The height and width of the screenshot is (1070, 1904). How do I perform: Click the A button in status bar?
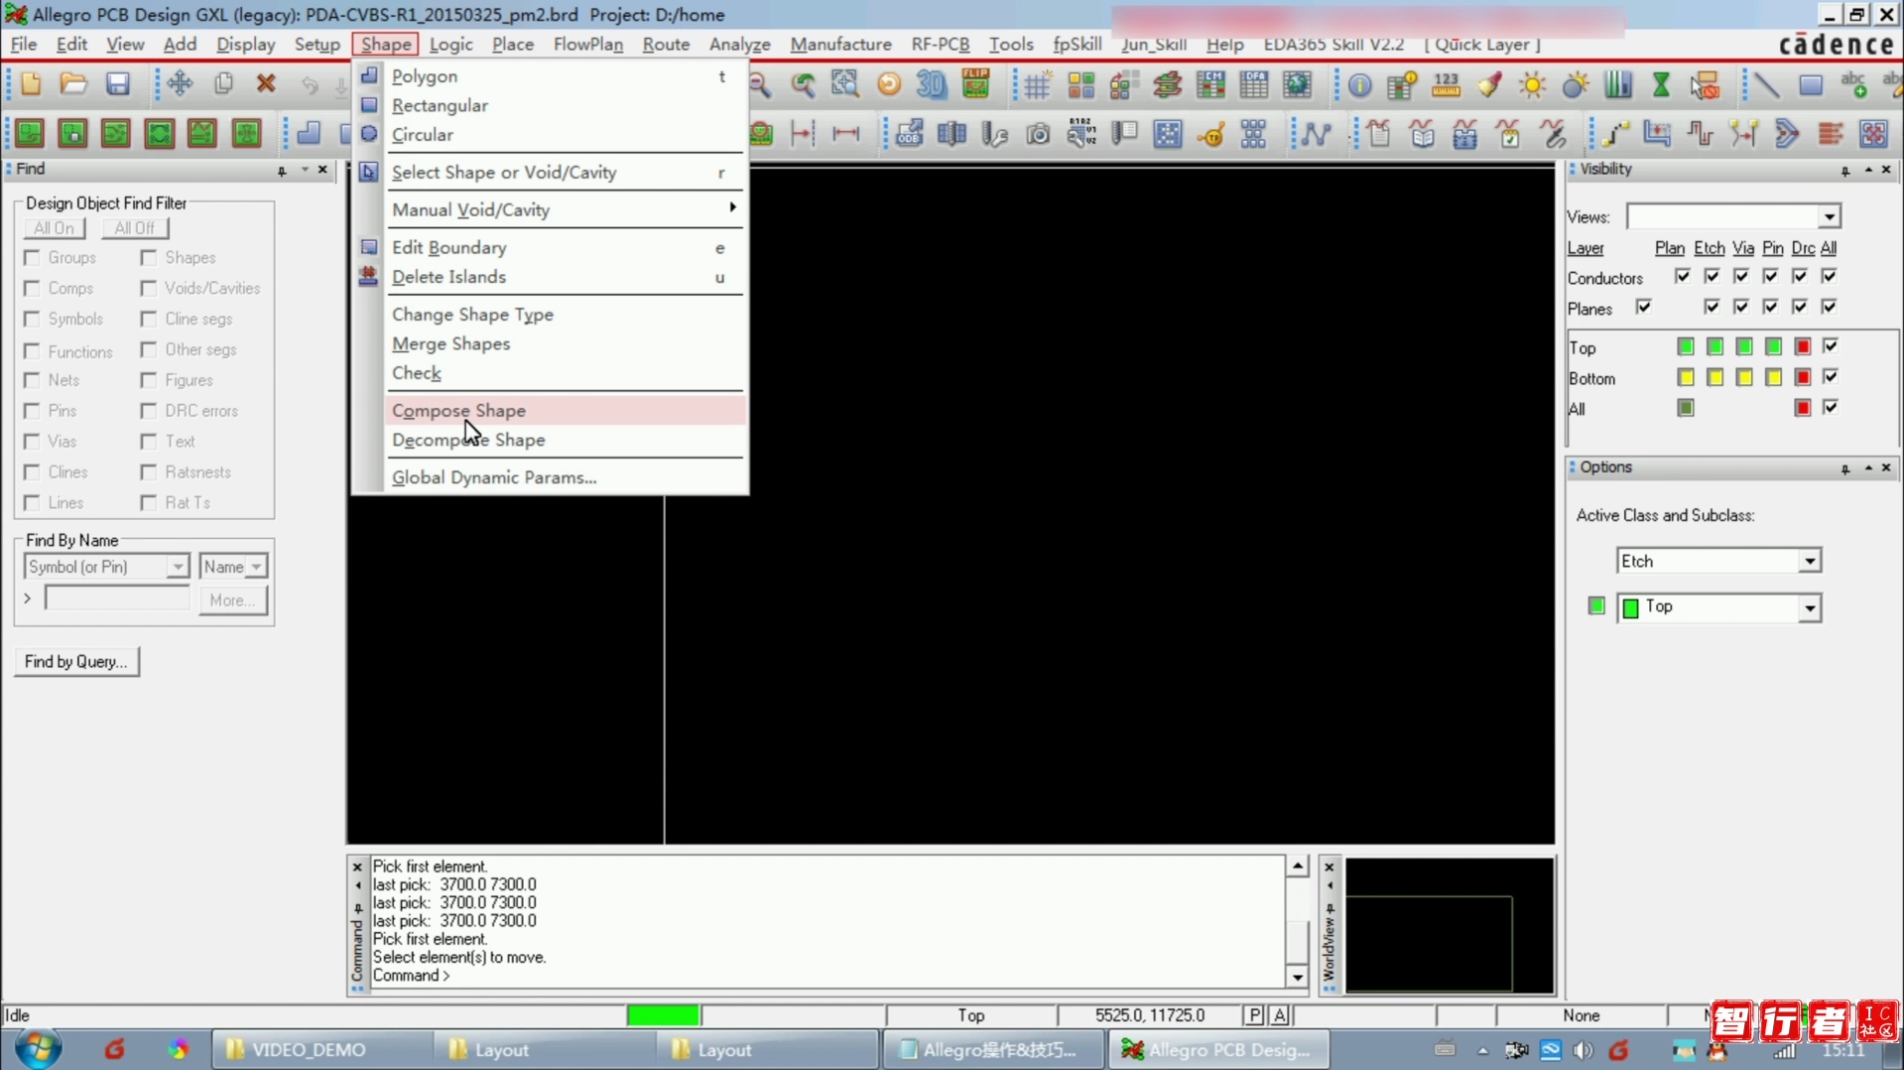pyautogui.click(x=1280, y=1015)
